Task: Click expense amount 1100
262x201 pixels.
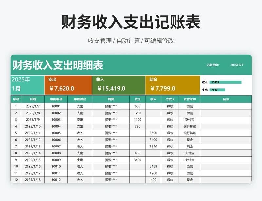Action: [x=138, y=120]
